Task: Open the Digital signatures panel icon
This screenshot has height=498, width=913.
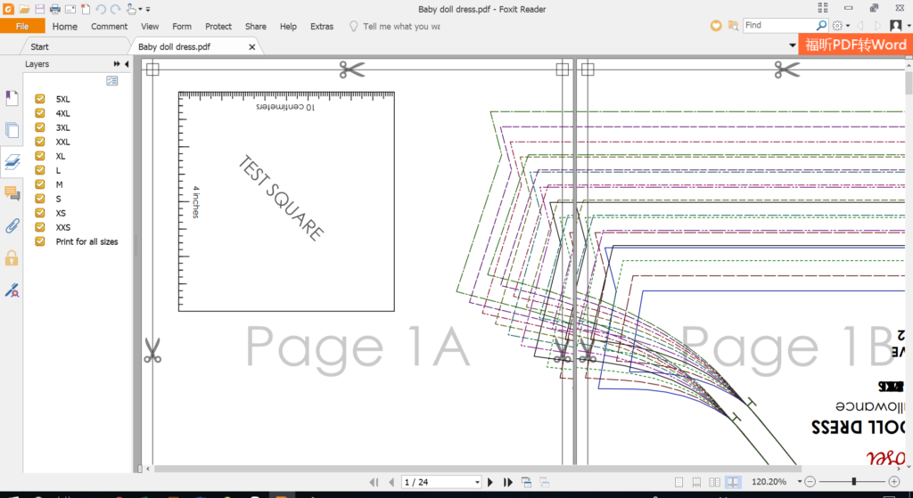Action: coord(12,290)
